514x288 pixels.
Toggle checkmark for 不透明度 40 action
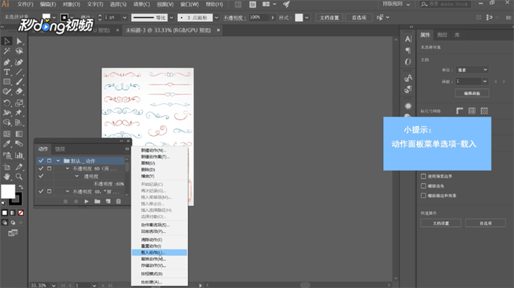click(41, 191)
